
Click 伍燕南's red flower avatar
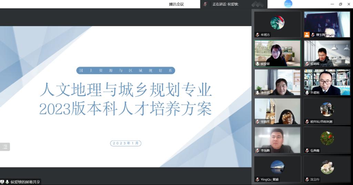(327, 138)
